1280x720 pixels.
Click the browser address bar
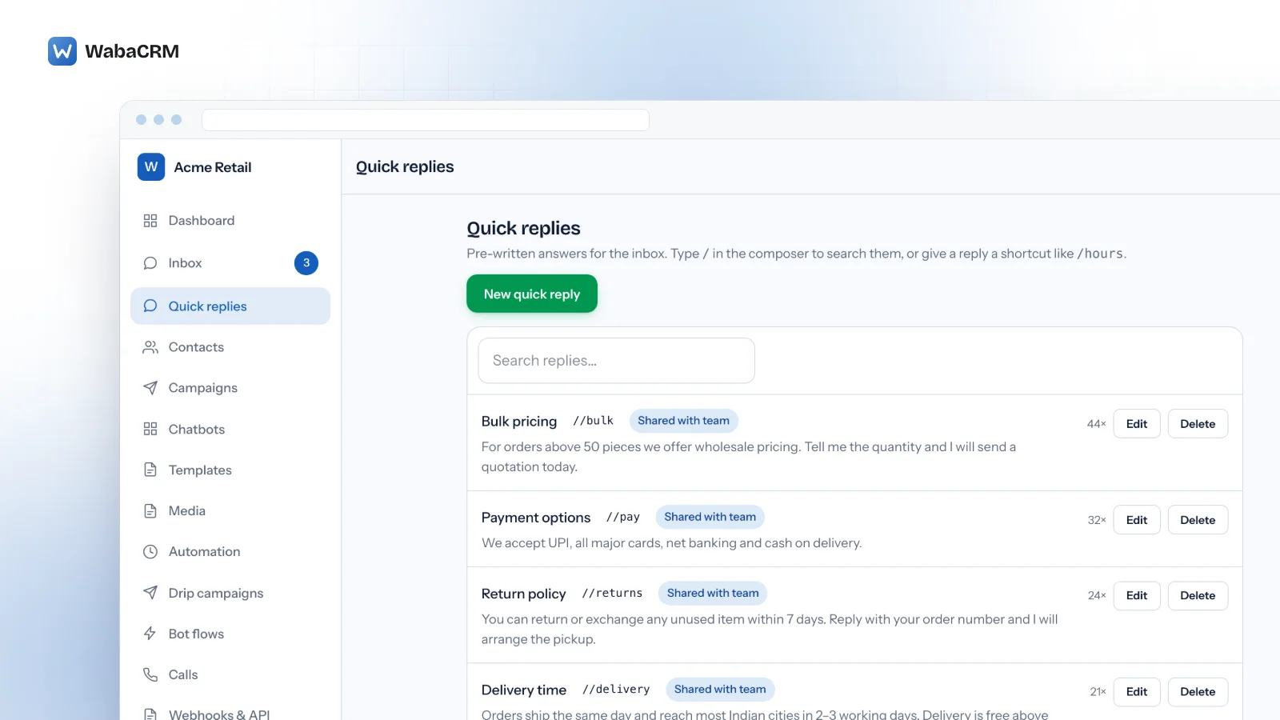[426, 120]
